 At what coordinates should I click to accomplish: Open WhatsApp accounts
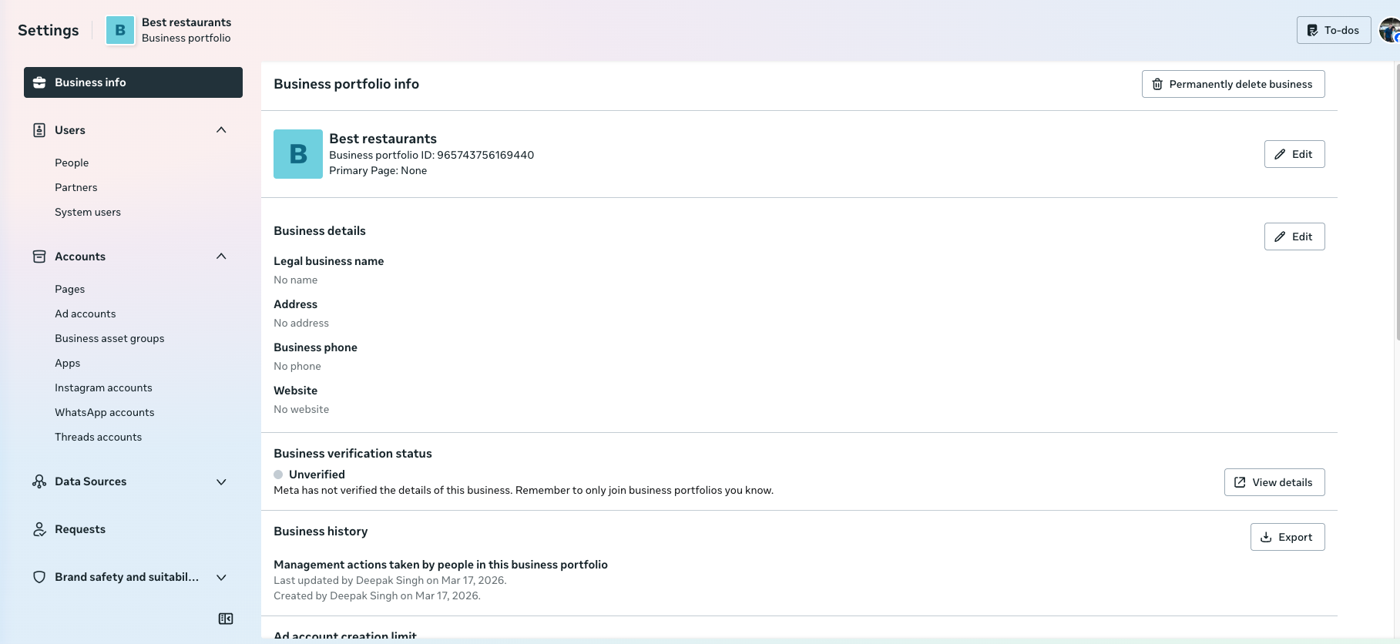point(105,412)
